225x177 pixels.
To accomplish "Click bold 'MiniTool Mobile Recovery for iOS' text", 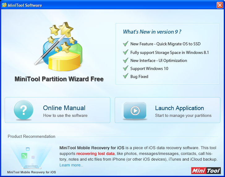I will coord(92,148).
